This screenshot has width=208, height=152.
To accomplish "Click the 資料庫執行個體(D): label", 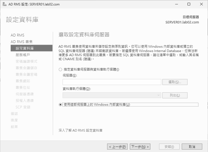I will 77,89.
